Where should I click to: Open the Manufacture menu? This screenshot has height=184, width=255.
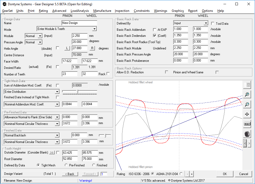[x=102, y=11]
